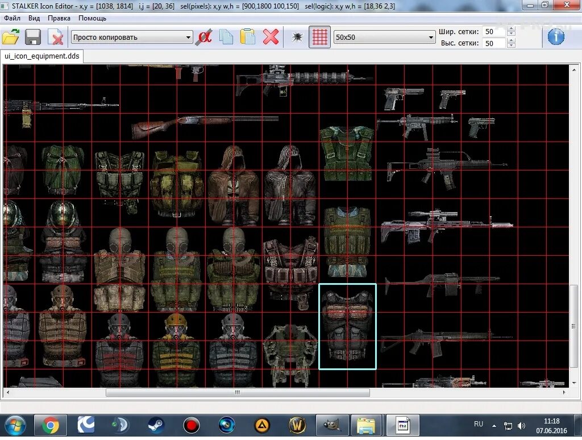Open the Правка menu
This screenshot has width=582, height=440.
click(59, 18)
